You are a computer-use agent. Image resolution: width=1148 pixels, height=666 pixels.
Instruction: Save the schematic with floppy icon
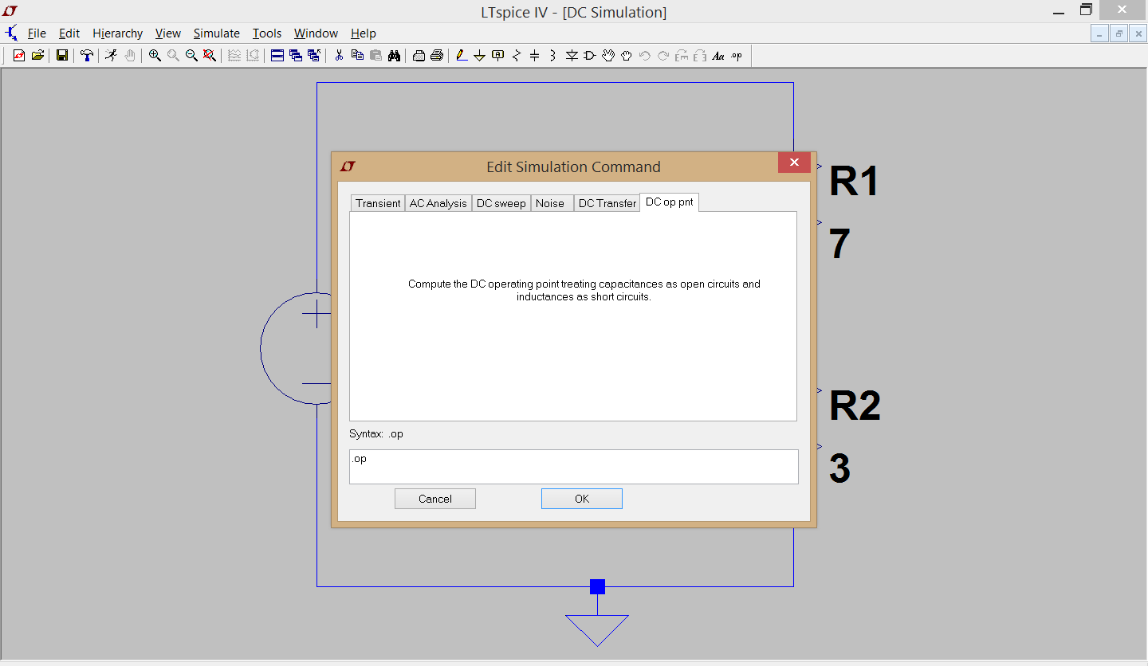pyautogui.click(x=61, y=56)
